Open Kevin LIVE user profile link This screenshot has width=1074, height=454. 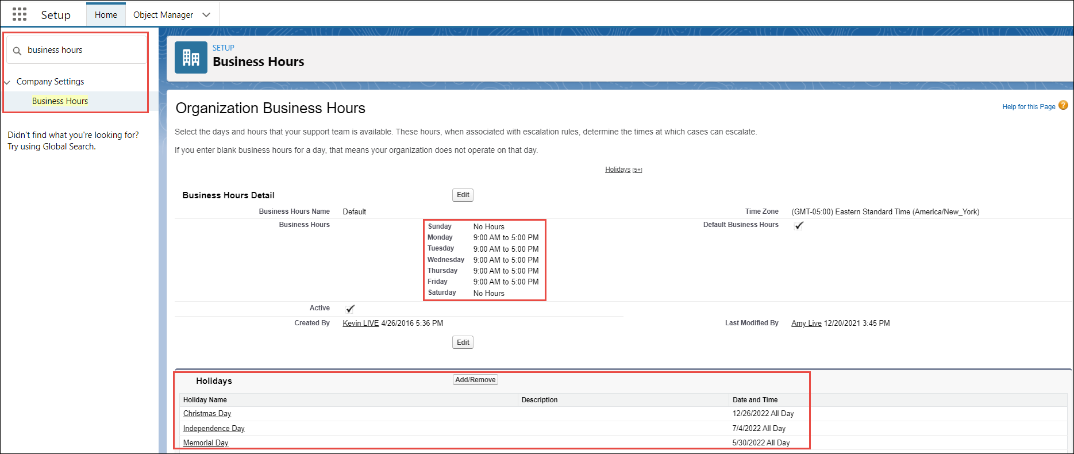361,324
